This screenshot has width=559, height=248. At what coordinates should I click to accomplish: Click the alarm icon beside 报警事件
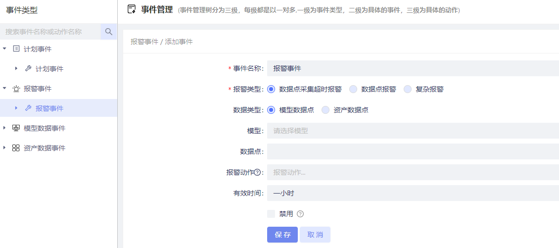(x=16, y=89)
